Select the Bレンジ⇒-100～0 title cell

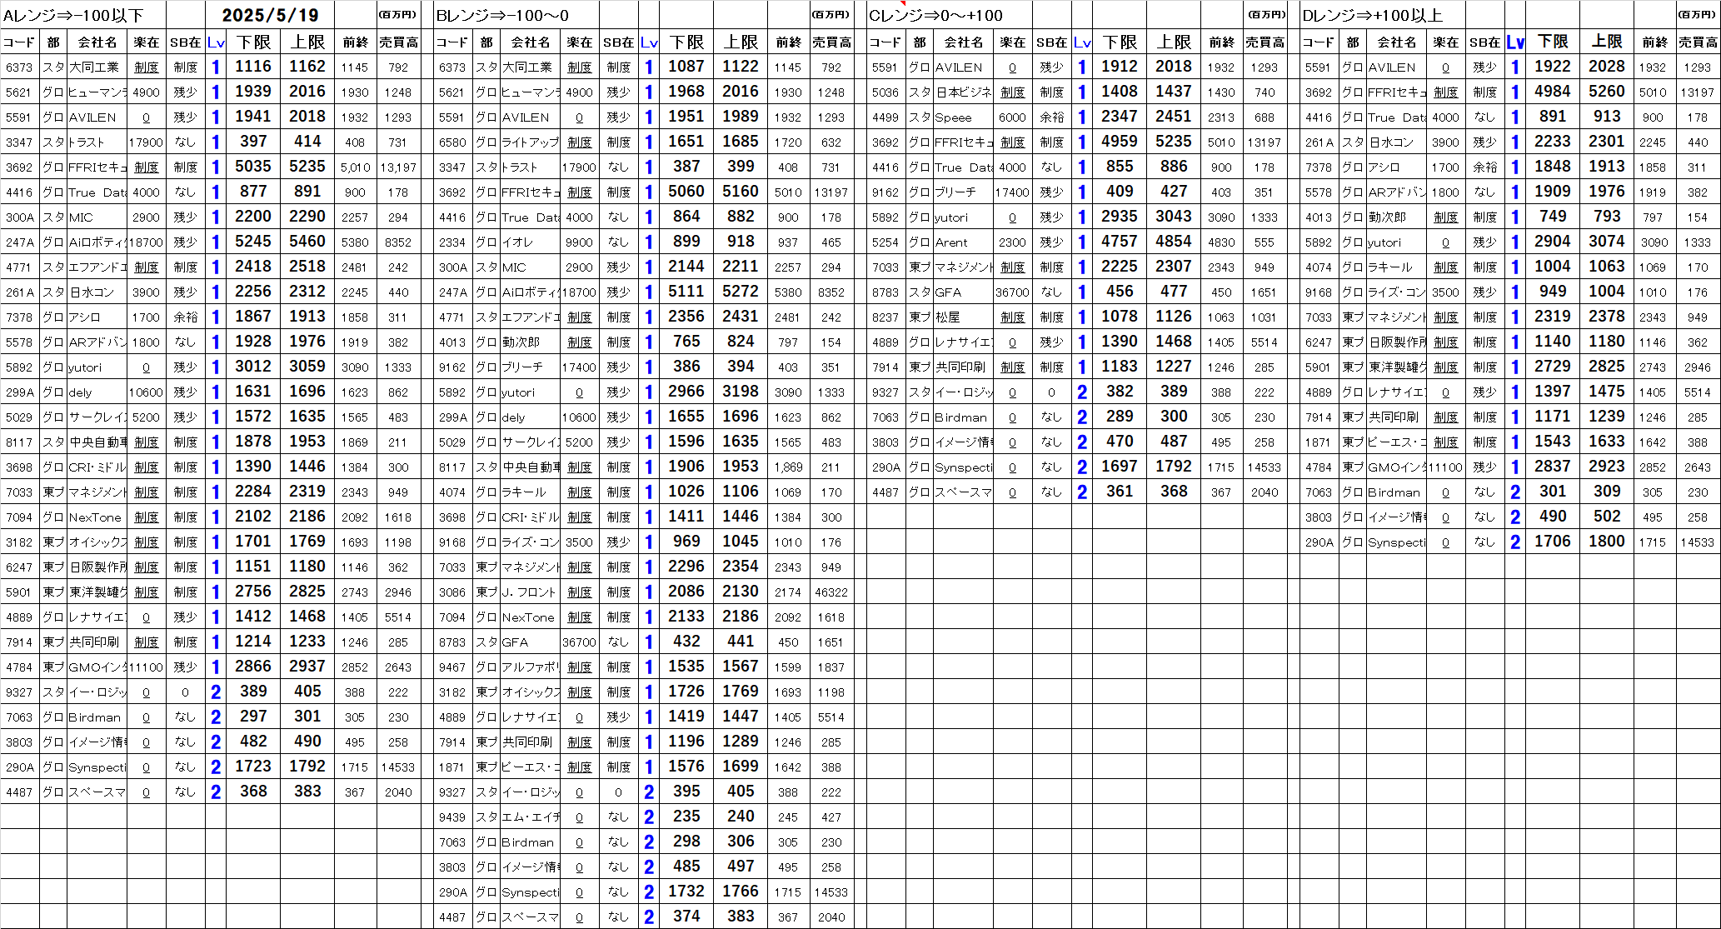[503, 16]
